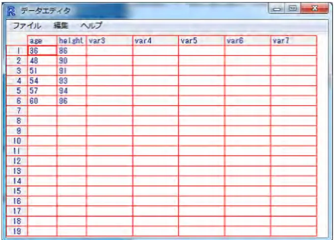Click the var7 column header
This screenshot has width=335, height=240.
[294, 41]
